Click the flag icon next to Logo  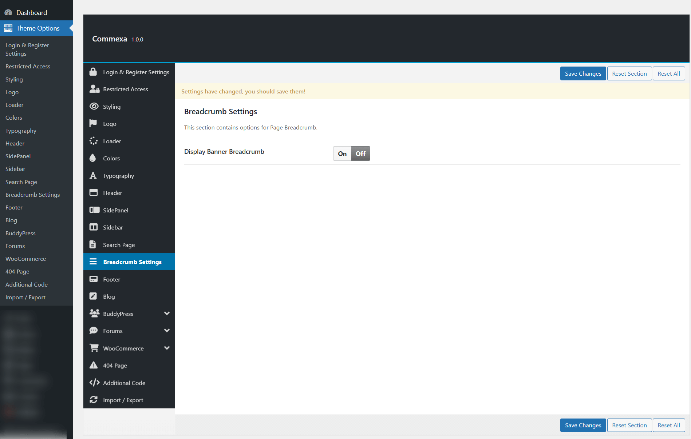pyautogui.click(x=93, y=123)
